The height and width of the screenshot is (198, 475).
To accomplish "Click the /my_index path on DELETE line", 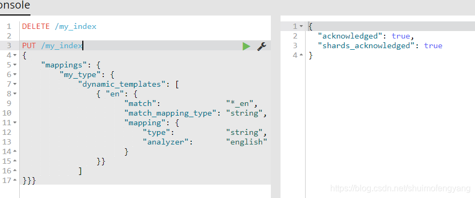I will pyautogui.click(x=75, y=27).
